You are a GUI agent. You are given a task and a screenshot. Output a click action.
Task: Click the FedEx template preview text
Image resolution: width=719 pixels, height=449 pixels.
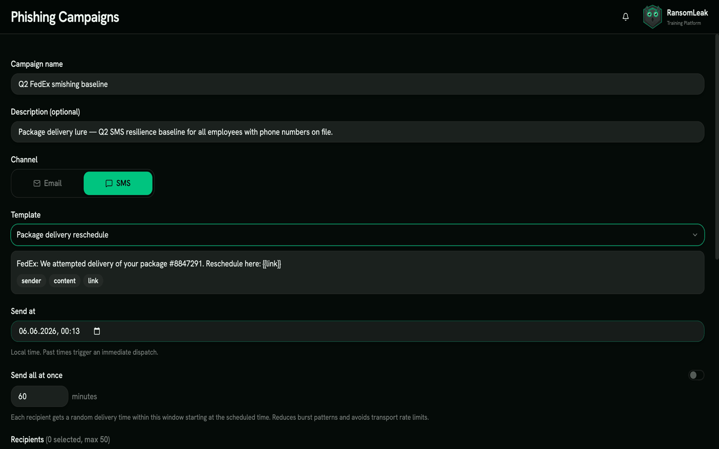[149, 264]
